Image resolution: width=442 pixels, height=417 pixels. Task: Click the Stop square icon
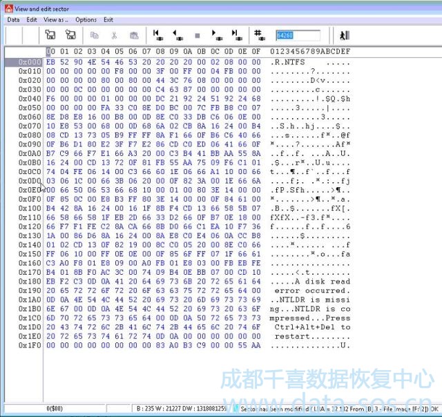(x=198, y=35)
